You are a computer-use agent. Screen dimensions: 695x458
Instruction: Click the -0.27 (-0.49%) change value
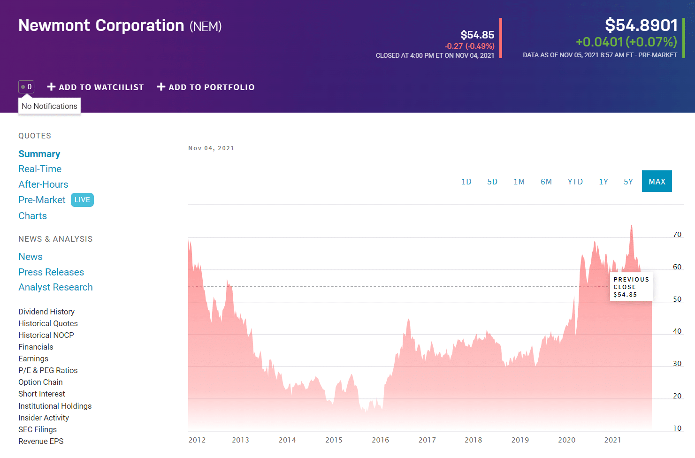469,46
